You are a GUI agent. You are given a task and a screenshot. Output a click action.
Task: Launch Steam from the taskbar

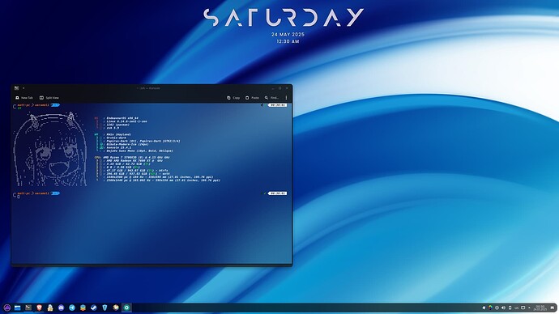point(94,308)
